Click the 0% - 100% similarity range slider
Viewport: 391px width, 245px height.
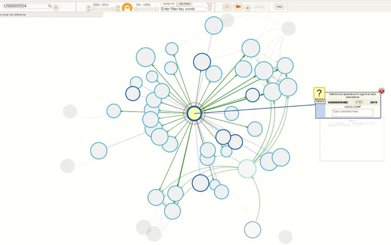146,9
